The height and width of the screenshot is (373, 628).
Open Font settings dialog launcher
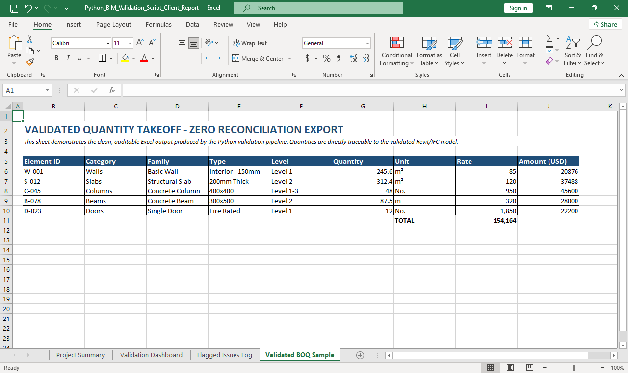[157, 75]
